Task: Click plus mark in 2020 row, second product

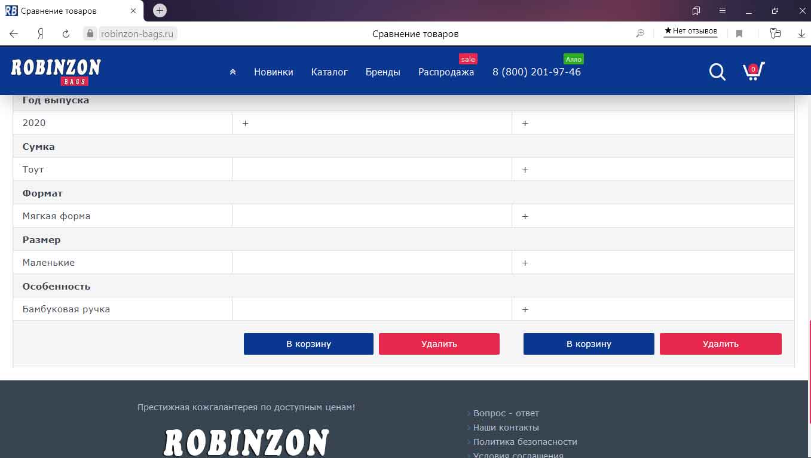Action: pyautogui.click(x=525, y=123)
